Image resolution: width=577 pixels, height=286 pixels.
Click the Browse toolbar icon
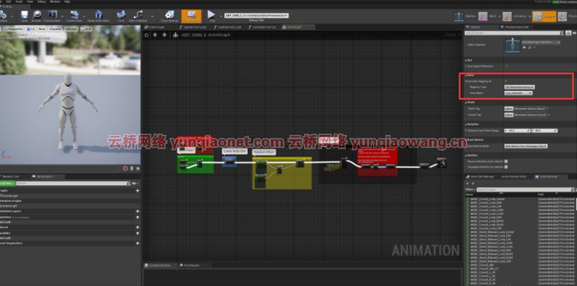37,16
